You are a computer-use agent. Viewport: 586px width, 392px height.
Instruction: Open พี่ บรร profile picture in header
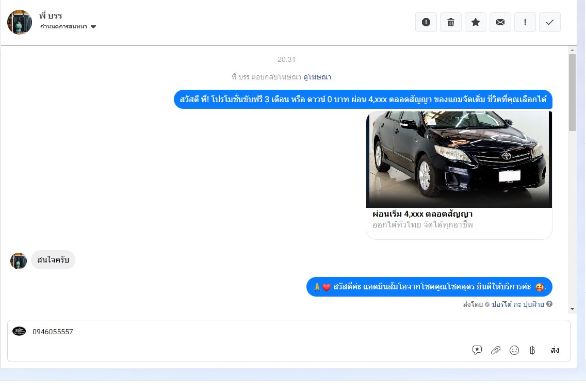(x=20, y=22)
